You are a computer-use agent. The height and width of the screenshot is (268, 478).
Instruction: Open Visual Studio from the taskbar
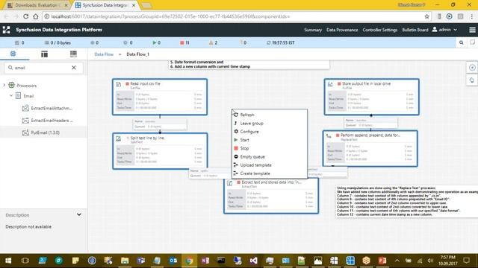(x=253, y=261)
